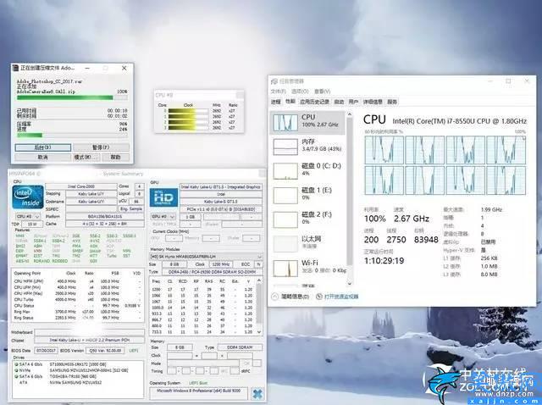This screenshot has height=405, width=542.
Task: Click the status dot of the Toshiba SATA drive
Action: pos(16,376)
